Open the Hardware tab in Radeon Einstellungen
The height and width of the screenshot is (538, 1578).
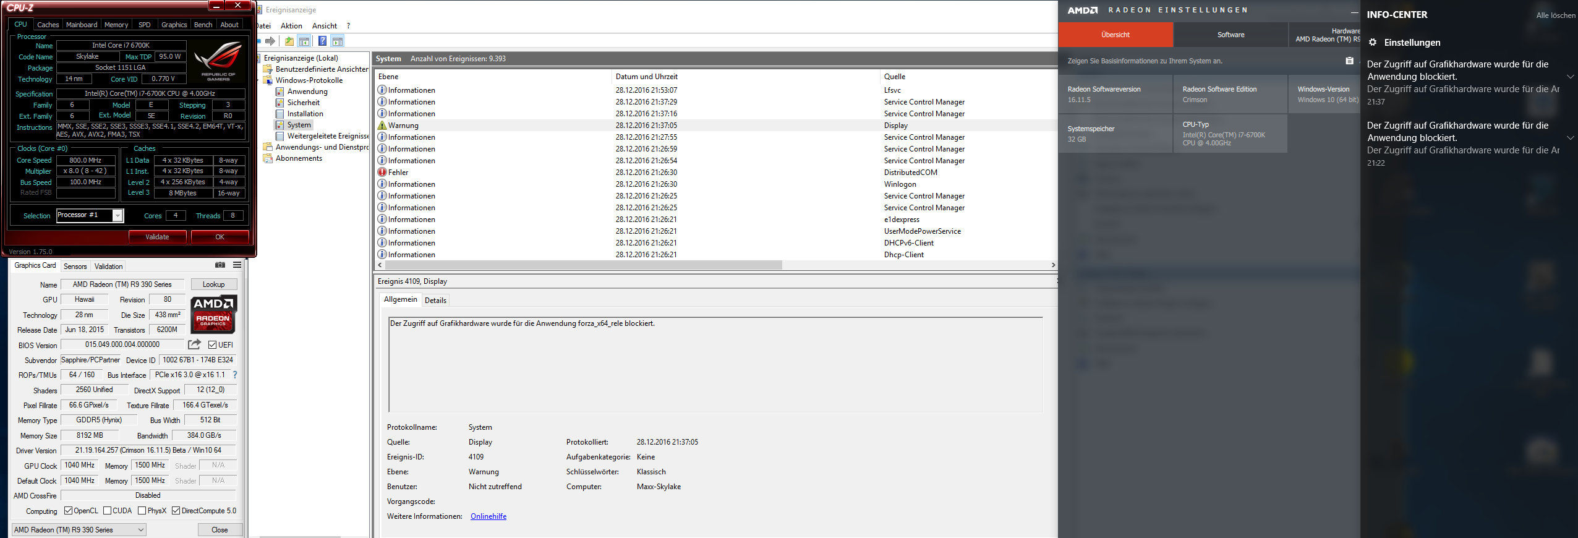pos(1324,35)
